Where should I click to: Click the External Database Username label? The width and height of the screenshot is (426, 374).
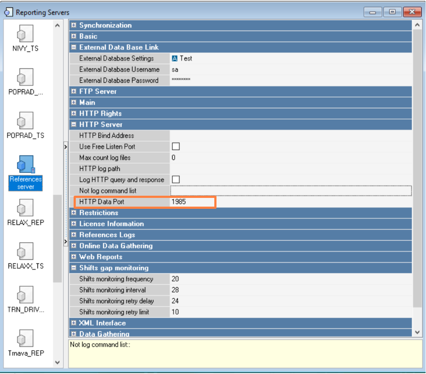pyautogui.click(x=119, y=70)
